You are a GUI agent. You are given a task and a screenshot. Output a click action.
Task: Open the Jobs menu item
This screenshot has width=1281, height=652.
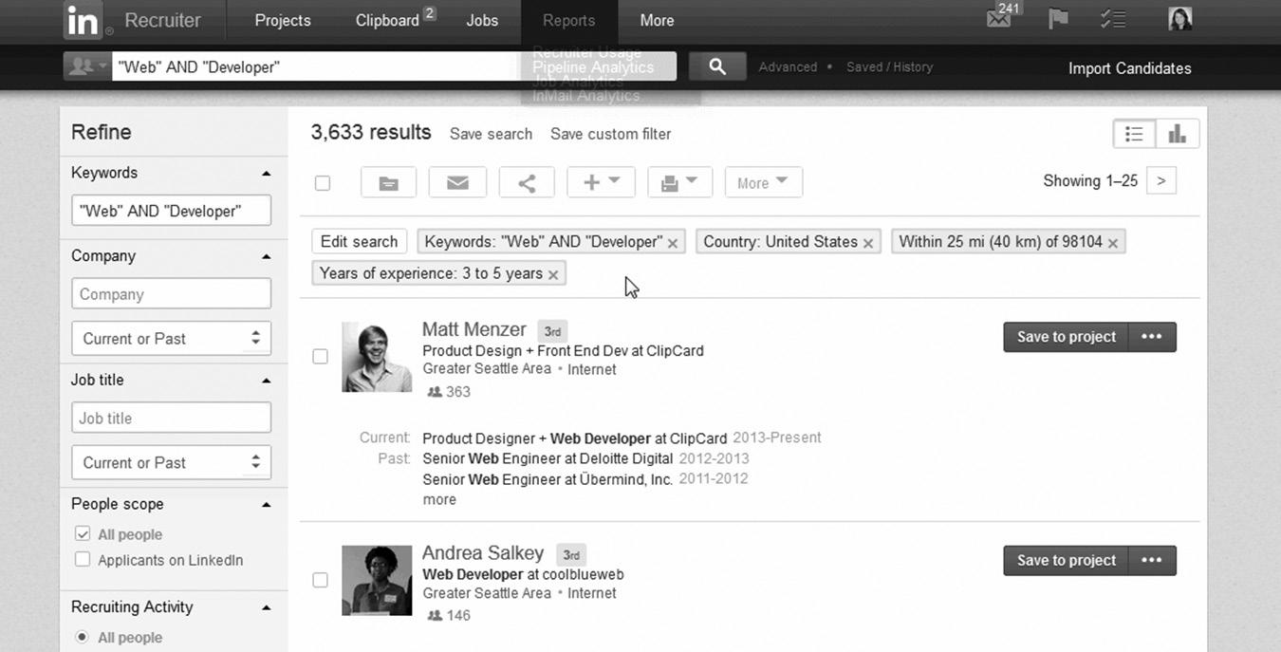(482, 20)
